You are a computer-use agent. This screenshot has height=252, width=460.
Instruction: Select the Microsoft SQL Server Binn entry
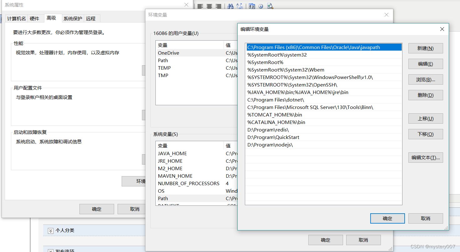click(324, 107)
